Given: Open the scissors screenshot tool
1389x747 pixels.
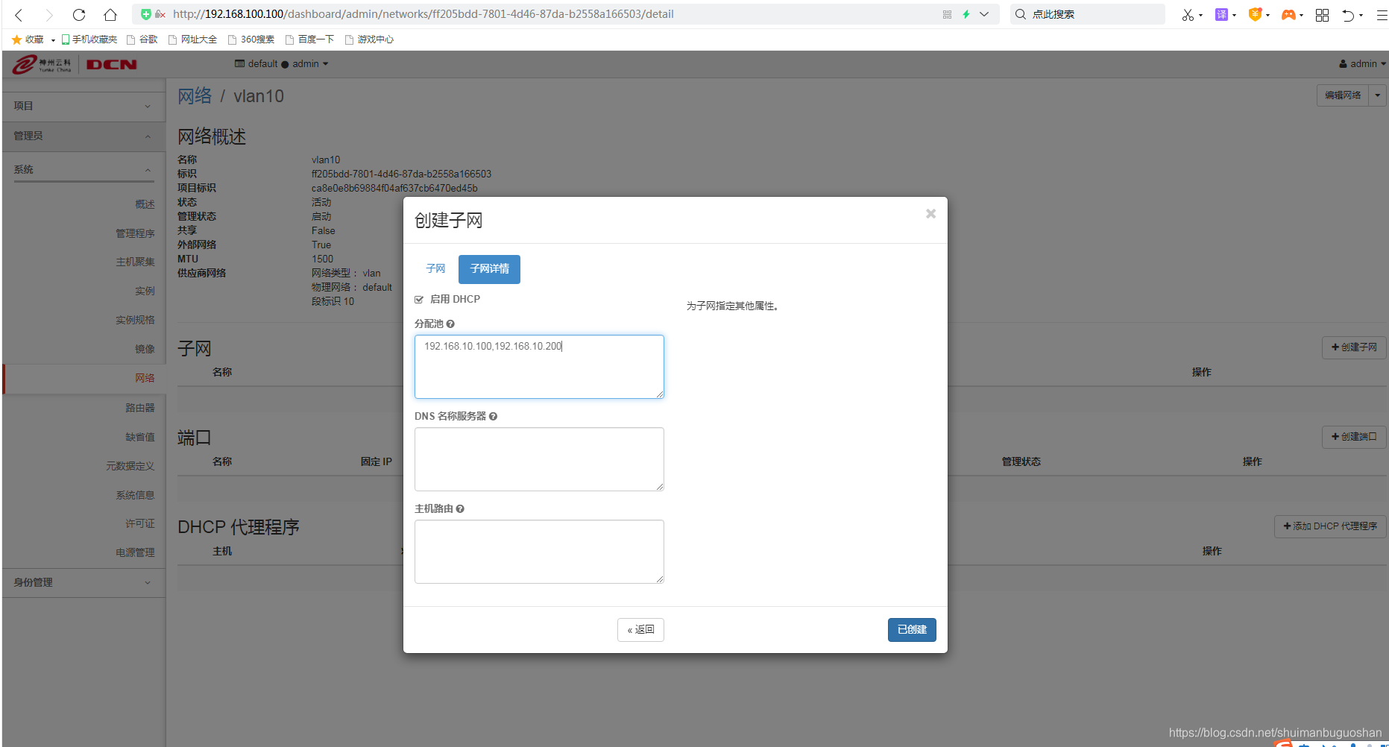Looking at the screenshot, I should pyautogui.click(x=1188, y=14).
